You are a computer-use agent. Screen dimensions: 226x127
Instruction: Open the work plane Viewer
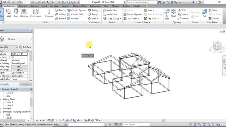point(214,19)
